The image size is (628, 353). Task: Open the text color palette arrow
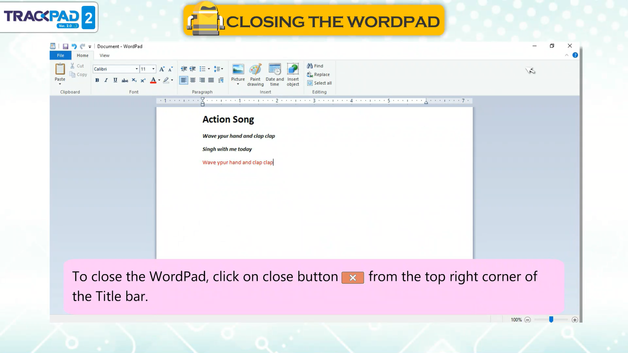159,80
